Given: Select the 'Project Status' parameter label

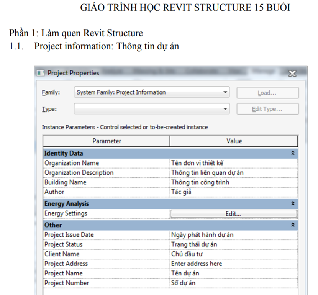Looking at the screenshot, I should click(x=63, y=244).
